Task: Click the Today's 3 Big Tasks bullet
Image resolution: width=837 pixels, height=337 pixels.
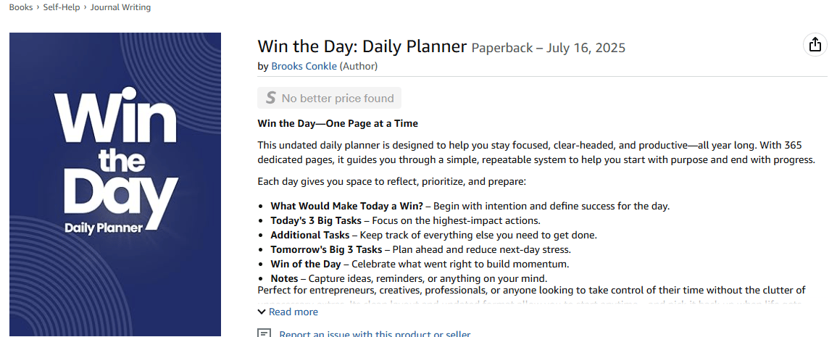Action: tap(406, 220)
